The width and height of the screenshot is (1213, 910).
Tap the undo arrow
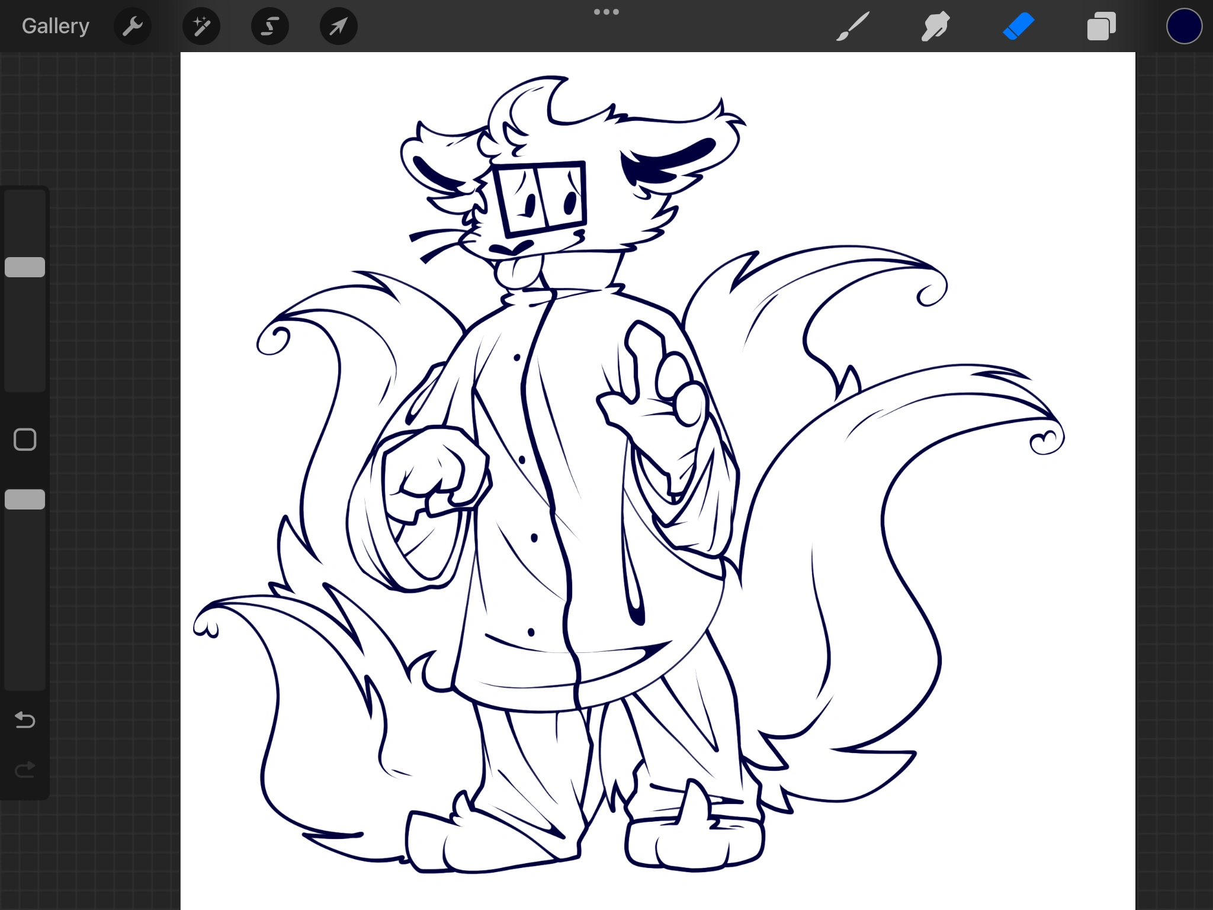click(x=24, y=720)
